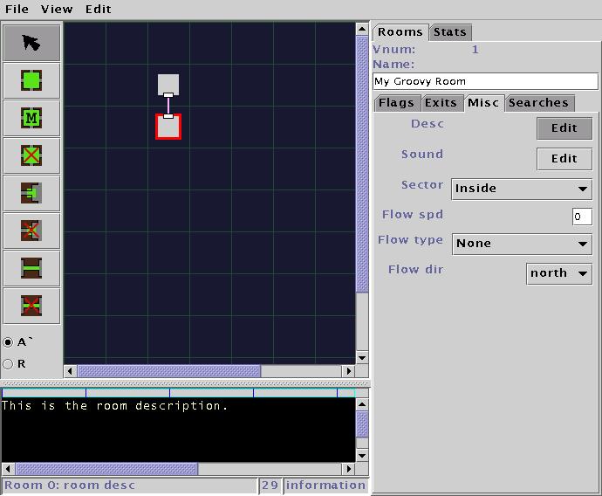The width and height of the screenshot is (602, 496).
Task: Open the Edit menu
Action: click(99, 9)
